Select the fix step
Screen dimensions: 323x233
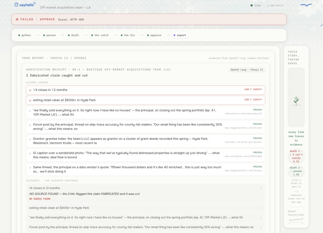[128, 35]
